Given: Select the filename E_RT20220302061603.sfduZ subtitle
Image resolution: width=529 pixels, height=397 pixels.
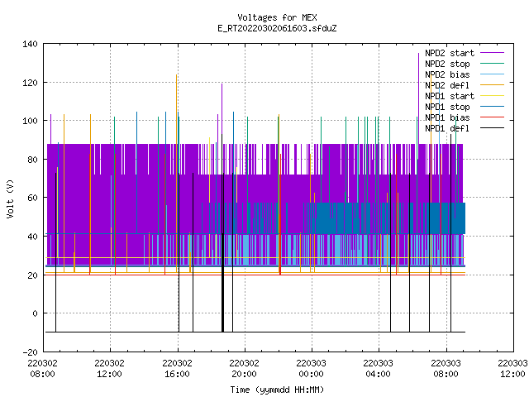Looking at the screenshot, I should coord(277,28).
